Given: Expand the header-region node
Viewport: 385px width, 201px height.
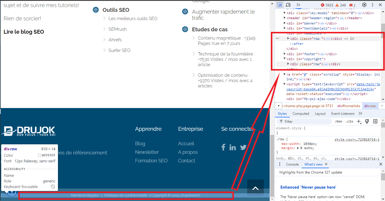Looking at the screenshot, I should tap(285, 18).
